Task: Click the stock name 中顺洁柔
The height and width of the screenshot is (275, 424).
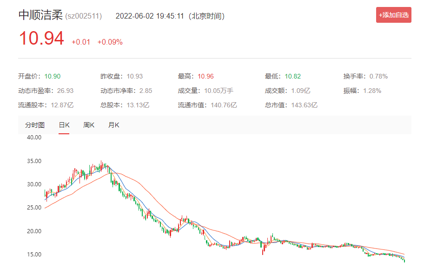Action: point(40,15)
